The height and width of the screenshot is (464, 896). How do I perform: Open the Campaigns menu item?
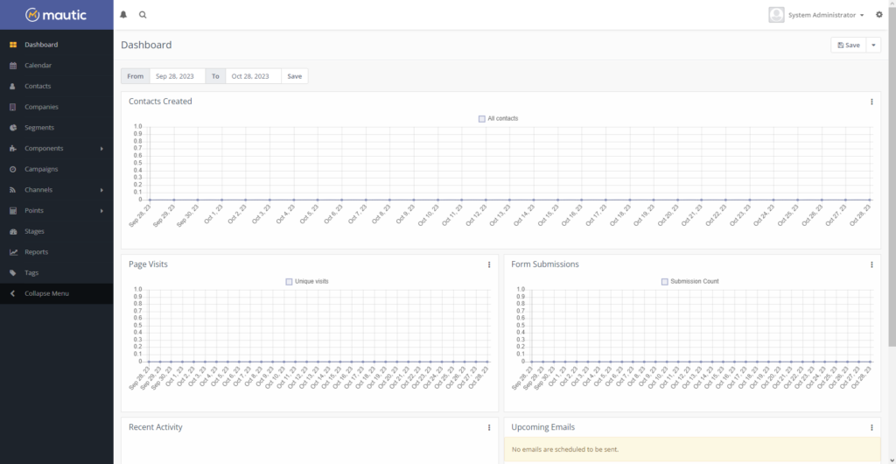click(x=41, y=169)
